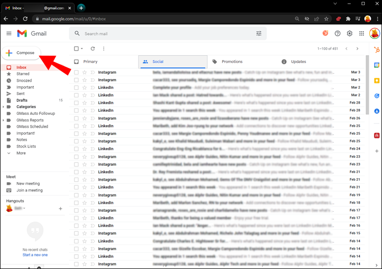Image resolution: width=382 pixels, height=269 pixels.
Task: Open More options three-dot menu in toolbar
Action: [104, 48]
